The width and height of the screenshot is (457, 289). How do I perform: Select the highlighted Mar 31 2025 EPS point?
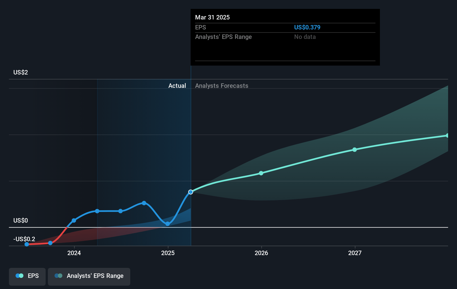click(191, 192)
